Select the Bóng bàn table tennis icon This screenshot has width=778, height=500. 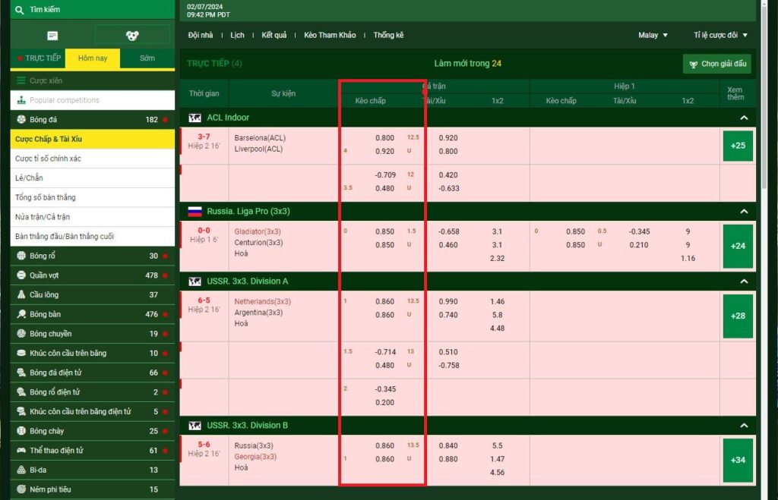point(21,314)
